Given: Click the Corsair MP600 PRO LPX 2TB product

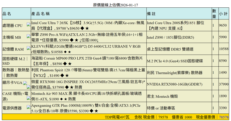Looking at the screenshot, I should (x=87, y=61).
